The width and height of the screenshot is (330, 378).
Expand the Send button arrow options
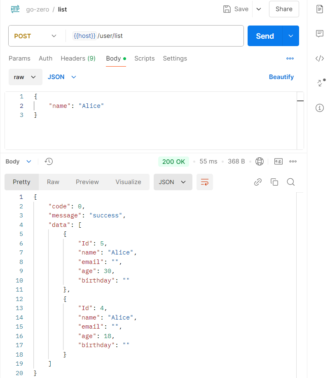tap(291, 36)
